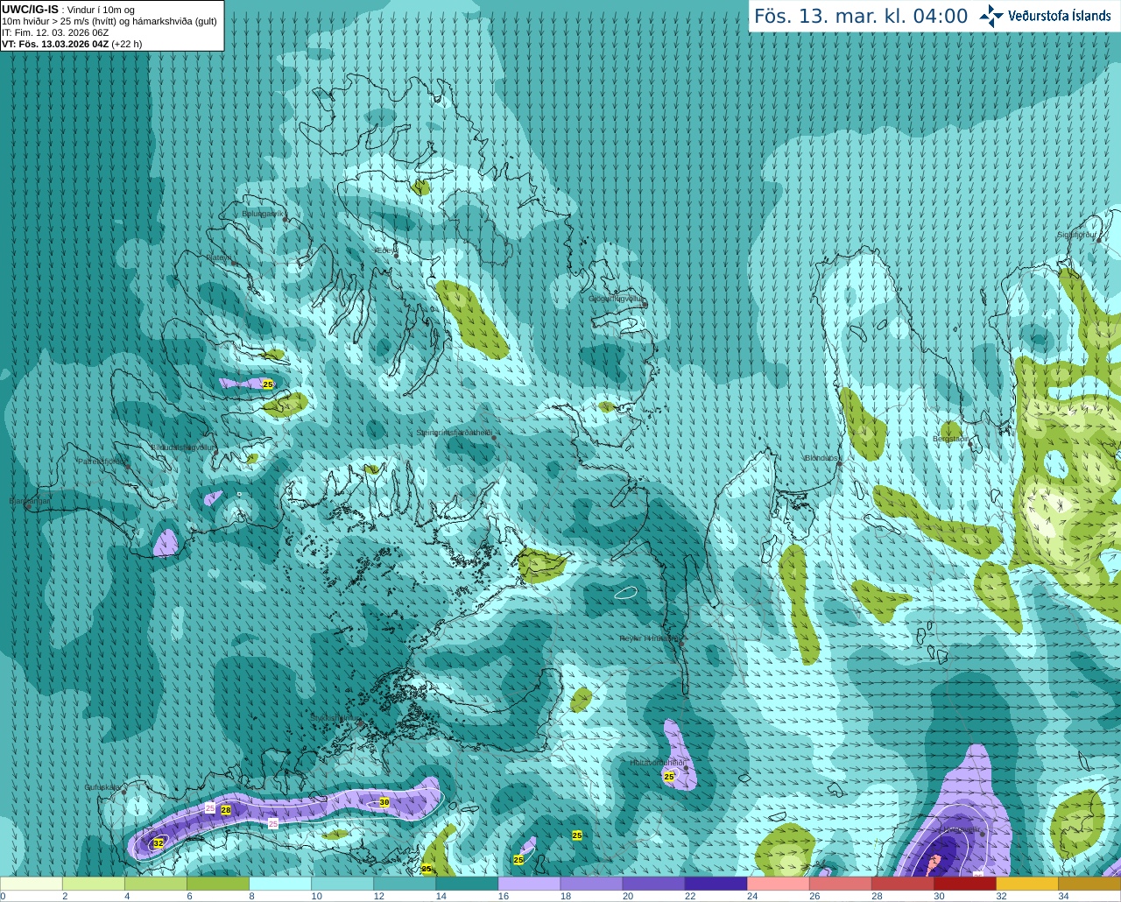
Task: Click the yellow 25 gust marker in the Westfjords
Action: (x=268, y=384)
